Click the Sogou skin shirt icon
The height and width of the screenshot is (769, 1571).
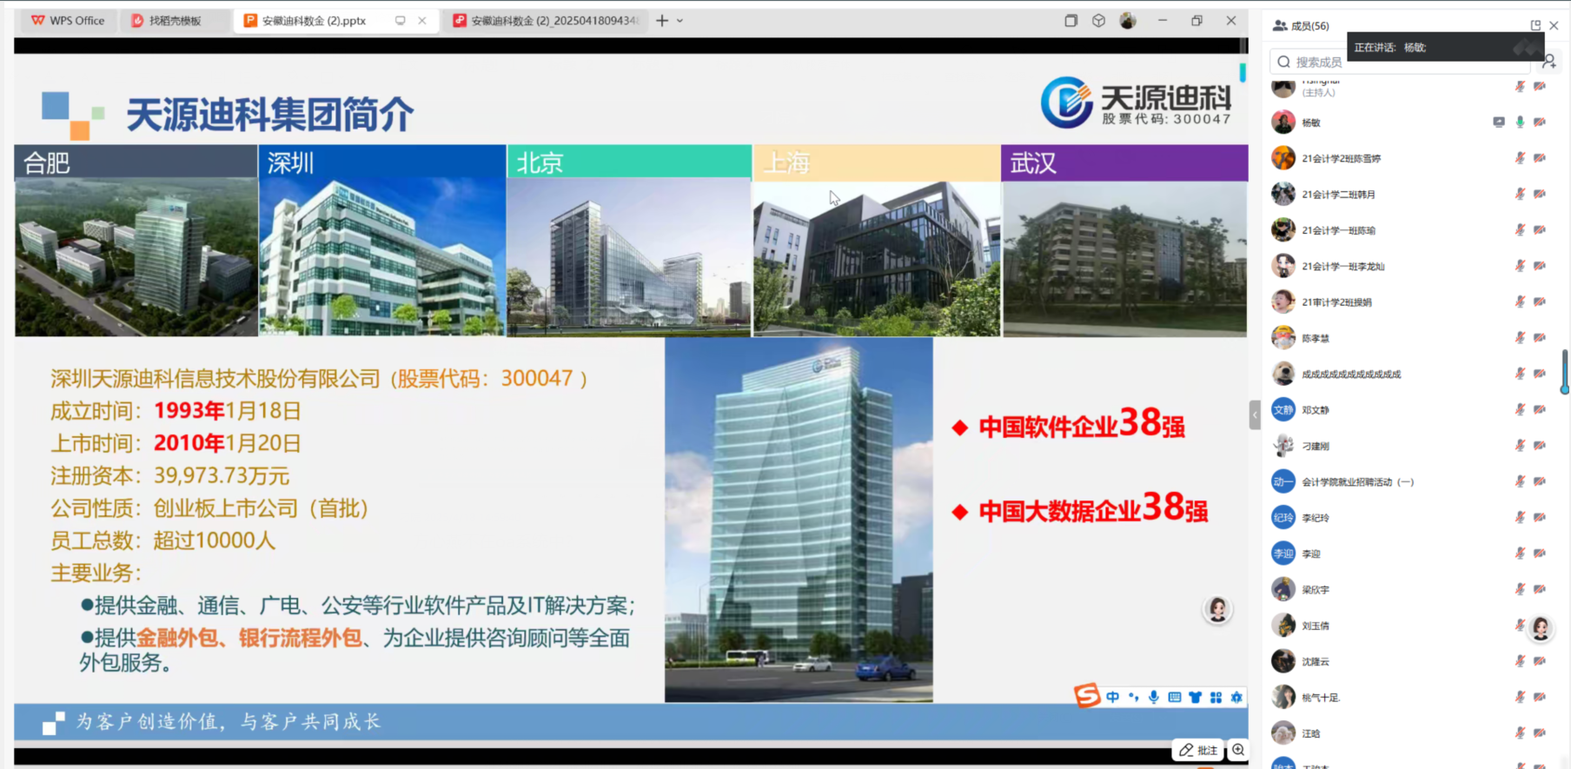click(x=1196, y=697)
